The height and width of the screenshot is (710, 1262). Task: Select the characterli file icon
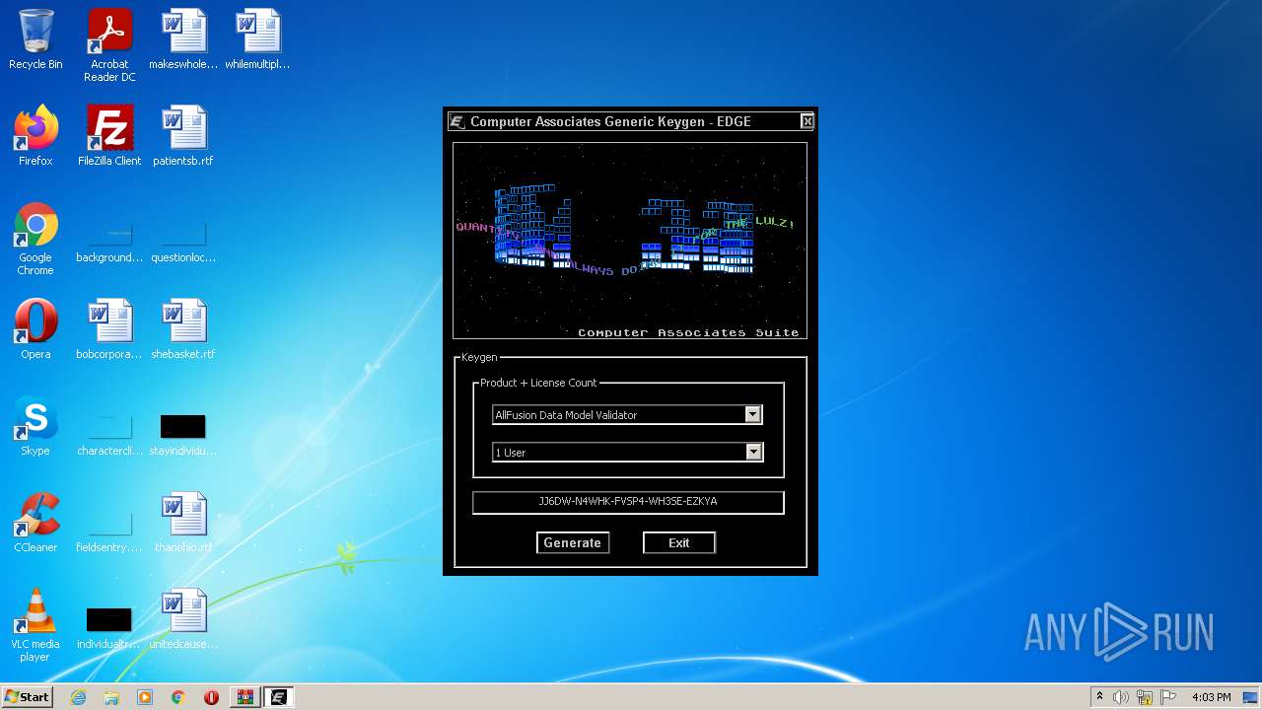109,436
